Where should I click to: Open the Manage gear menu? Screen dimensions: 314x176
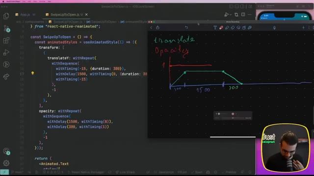(x=6, y=163)
